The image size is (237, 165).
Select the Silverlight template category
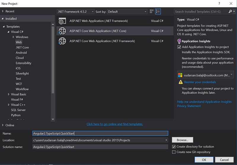(22, 73)
